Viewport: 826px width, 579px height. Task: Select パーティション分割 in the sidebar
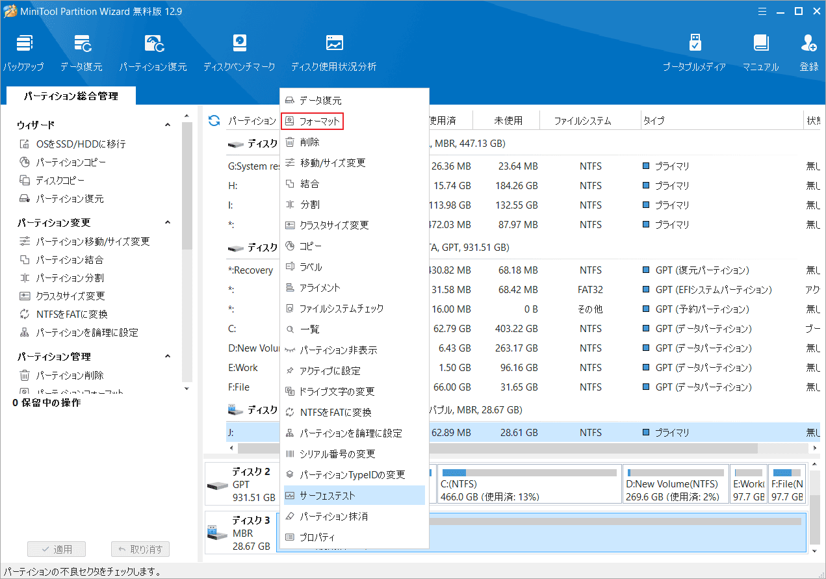pyautogui.click(x=62, y=277)
